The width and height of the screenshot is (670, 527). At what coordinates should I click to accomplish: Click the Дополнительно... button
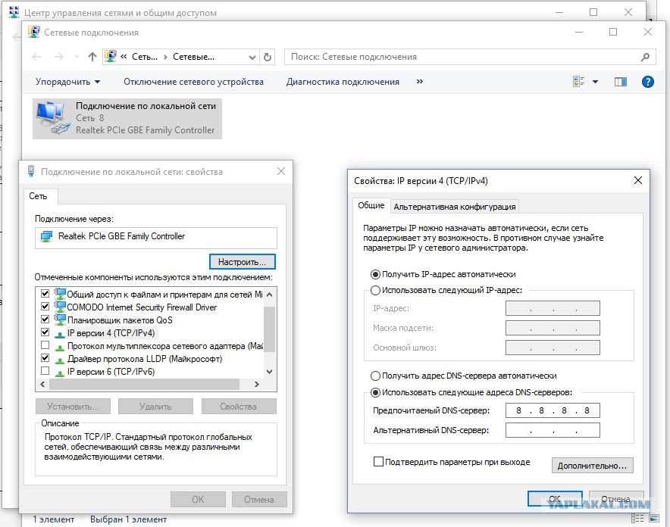click(x=592, y=466)
